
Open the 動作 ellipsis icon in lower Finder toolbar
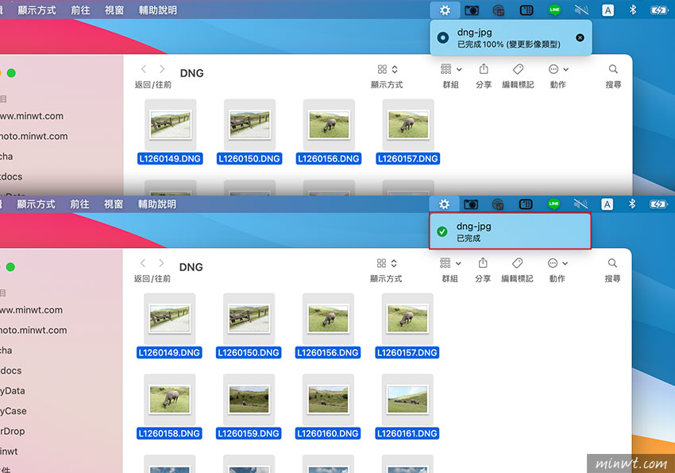point(553,263)
